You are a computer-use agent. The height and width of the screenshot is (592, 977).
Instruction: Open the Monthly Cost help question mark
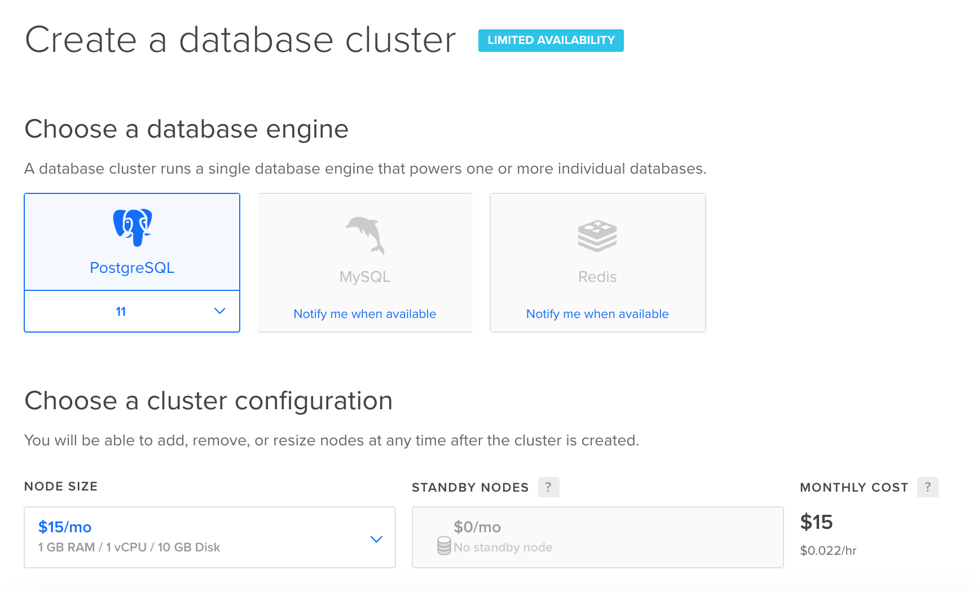click(928, 487)
